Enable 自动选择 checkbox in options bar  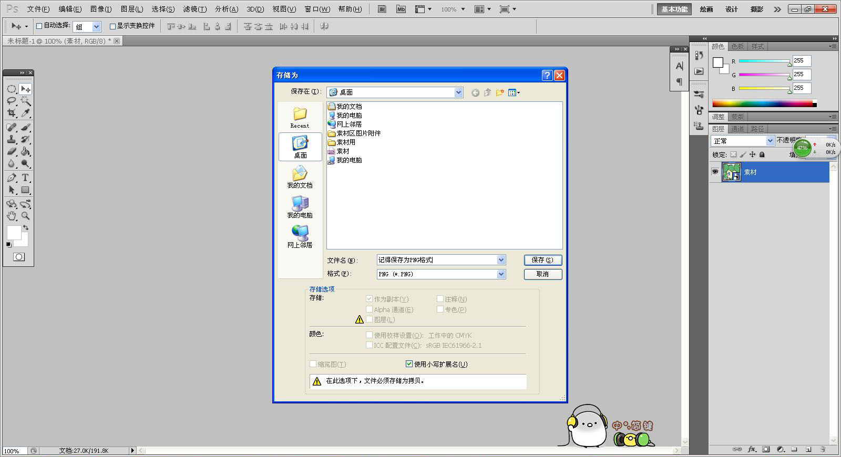point(39,26)
